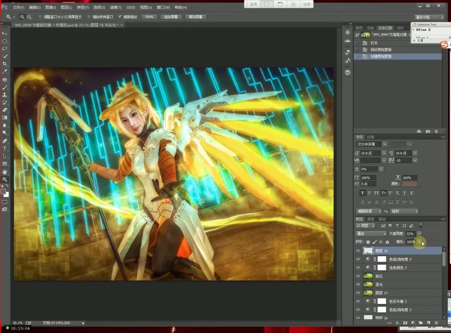Select the Hand tool
This screenshot has height=333, width=451.
coord(5,172)
